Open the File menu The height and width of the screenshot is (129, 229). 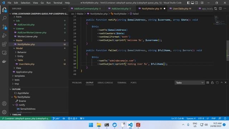(x=9, y=3)
